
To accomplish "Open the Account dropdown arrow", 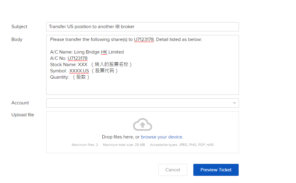I will point(234,103).
